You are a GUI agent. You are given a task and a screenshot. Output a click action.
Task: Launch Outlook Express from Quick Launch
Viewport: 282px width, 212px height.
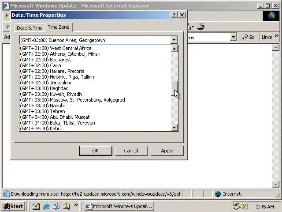pyautogui.click(x=56, y=206)
